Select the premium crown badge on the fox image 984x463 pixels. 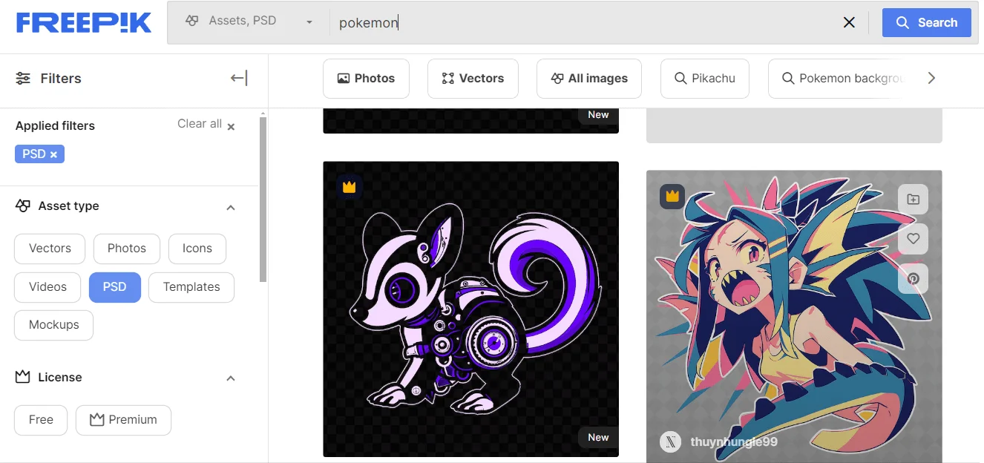click(349, 187)
